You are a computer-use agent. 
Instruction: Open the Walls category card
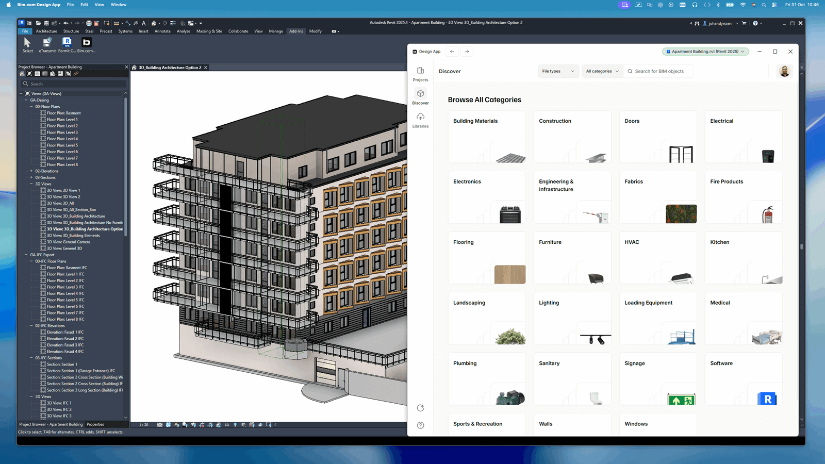(572, 424)
